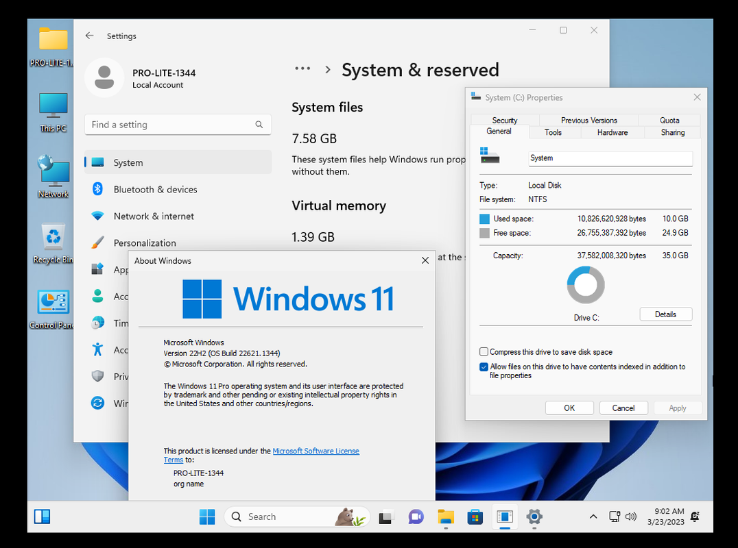738x548 pixels.
Task: Expand breadcrumb ellipsis in Settings
Action: pyautogui.click(x=302, y=68)
